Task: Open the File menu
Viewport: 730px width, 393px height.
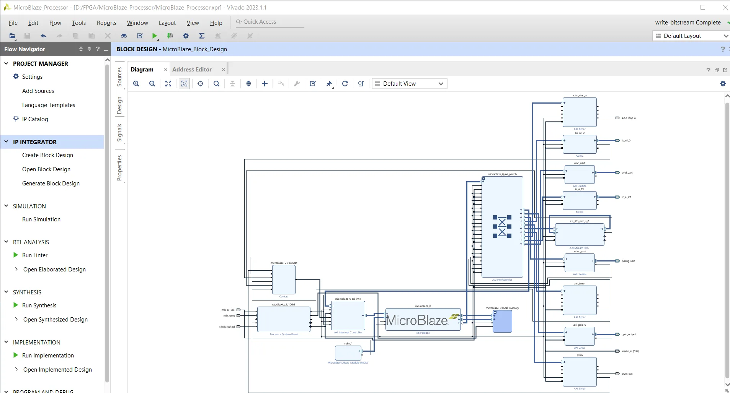Action: 13,23
